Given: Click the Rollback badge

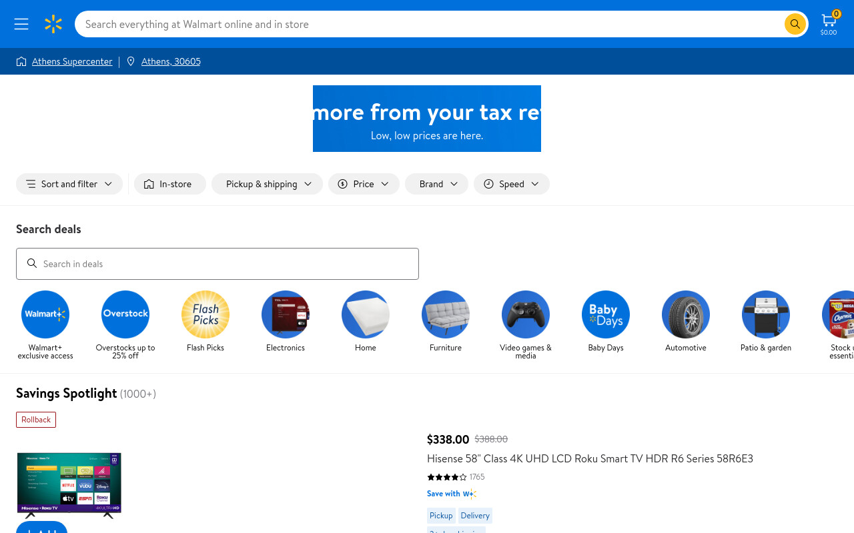Looking at the screenshot, I should pos(36,420).
